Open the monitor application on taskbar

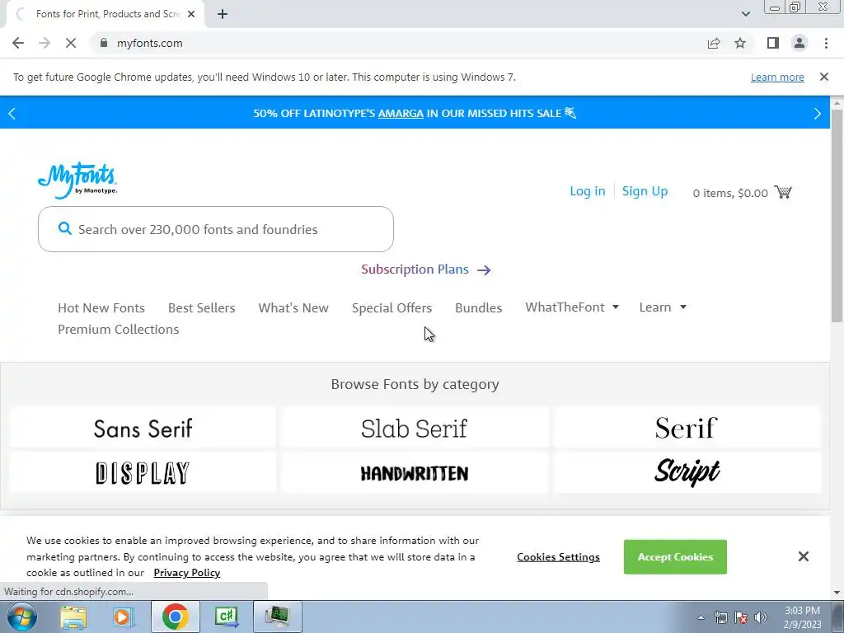[x=277, y=617]
